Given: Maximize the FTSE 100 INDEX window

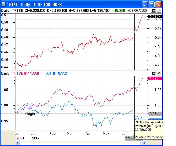Looking at the screenshot, I should coord(152,4).
